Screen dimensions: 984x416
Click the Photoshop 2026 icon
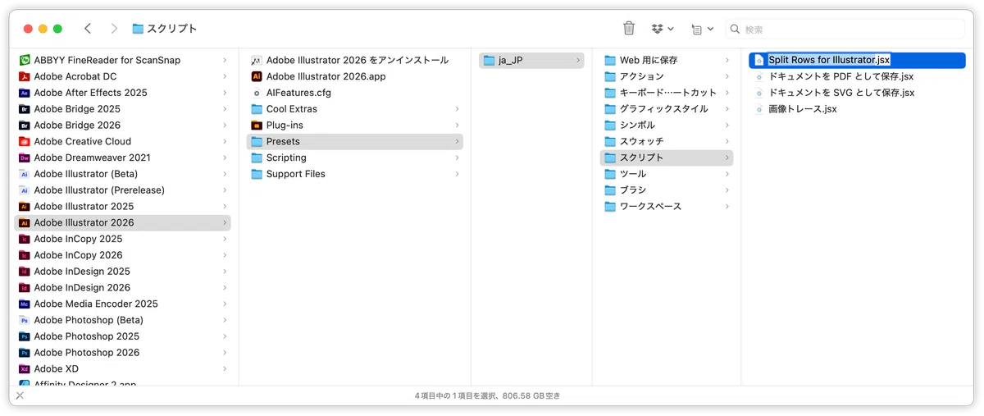coord(25,353)
